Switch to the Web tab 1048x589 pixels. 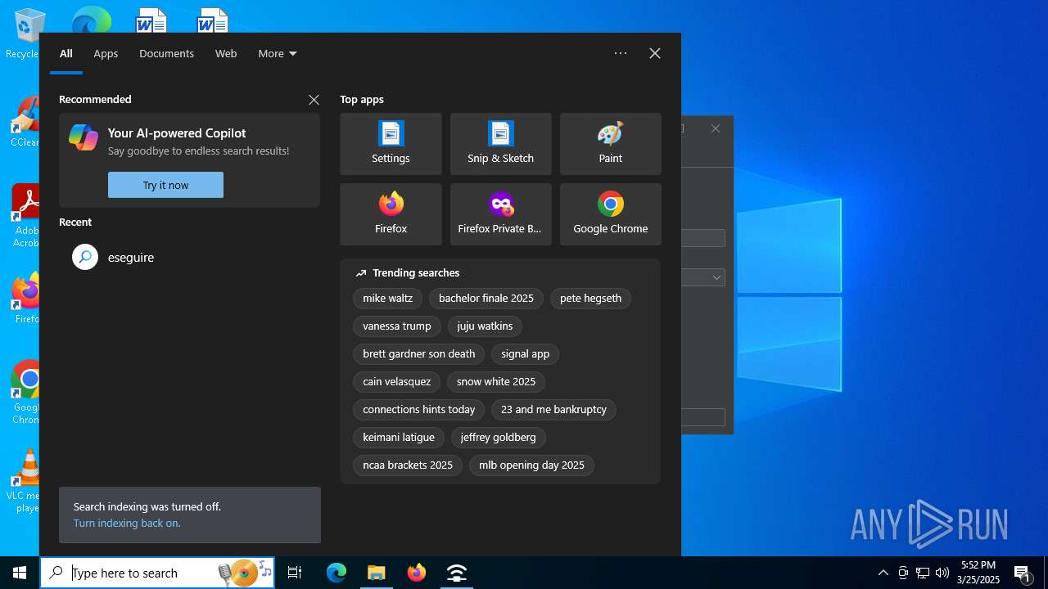point(226,53)
